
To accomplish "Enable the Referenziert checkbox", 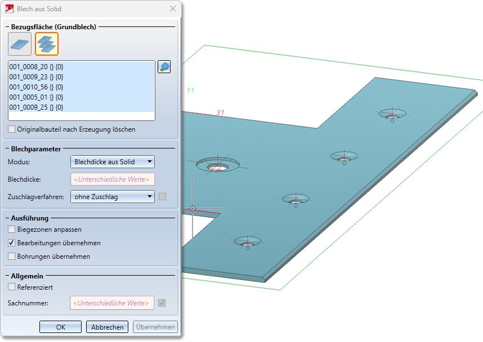I will pyautogui.click(x=12, y=287).
